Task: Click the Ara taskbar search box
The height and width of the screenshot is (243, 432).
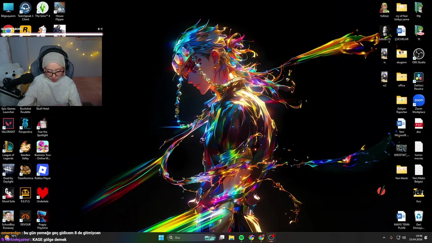Action: click(x=192, y=238)
